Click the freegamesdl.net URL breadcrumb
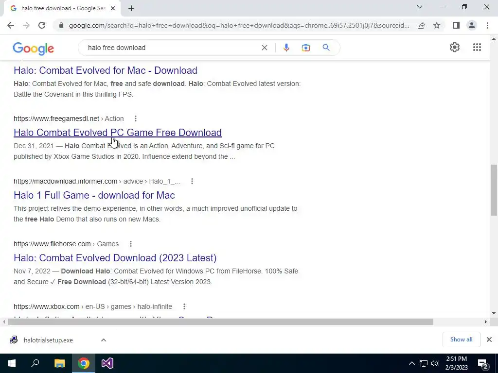 pos(69,119)
